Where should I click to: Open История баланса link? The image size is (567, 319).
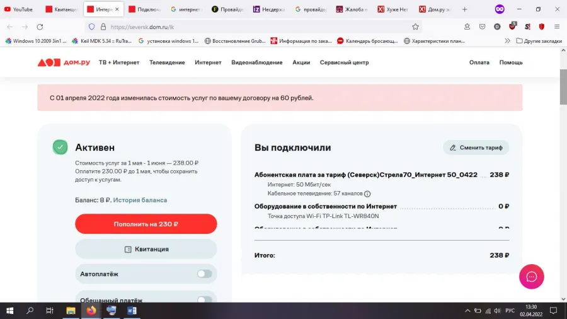point(140,200)
